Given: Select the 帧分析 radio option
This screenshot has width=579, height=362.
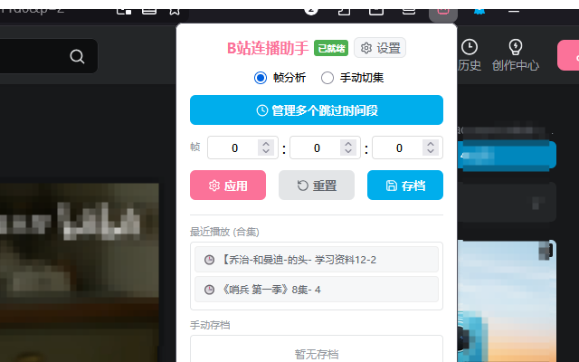Looking at the screenshot, I should point(261,78).
